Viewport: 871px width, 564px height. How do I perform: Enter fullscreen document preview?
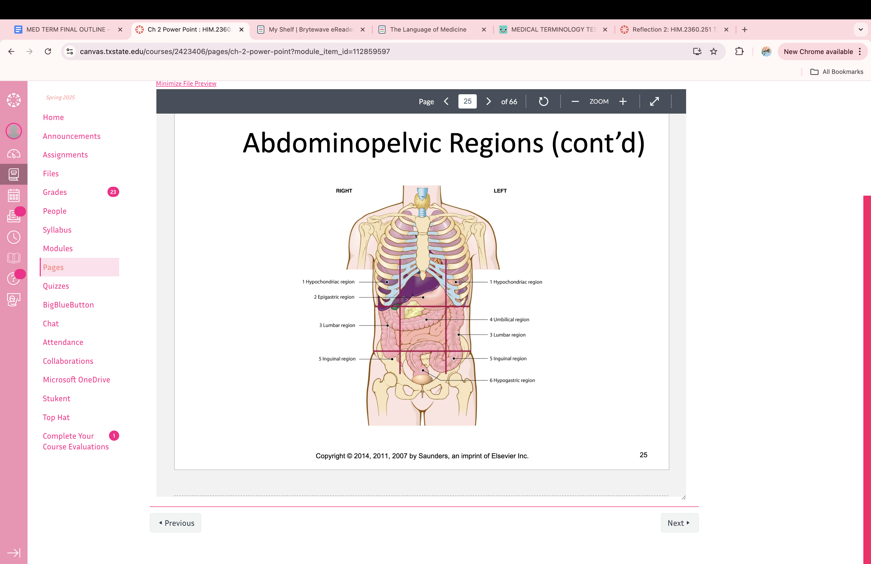[x=655, y=101]
